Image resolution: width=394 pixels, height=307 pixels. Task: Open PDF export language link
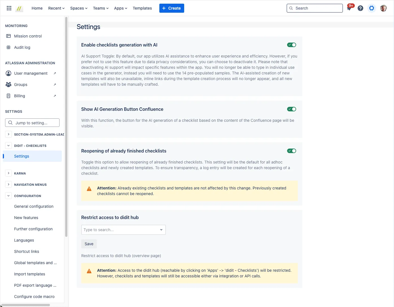click(x=35, y=285)
